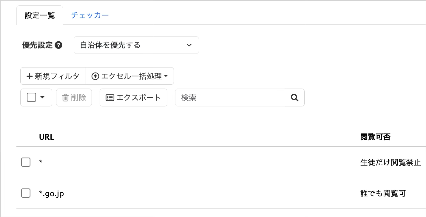426x217 pixels.
Task: Open the 自治体を優先する priority dropdown
Action: 136,45
